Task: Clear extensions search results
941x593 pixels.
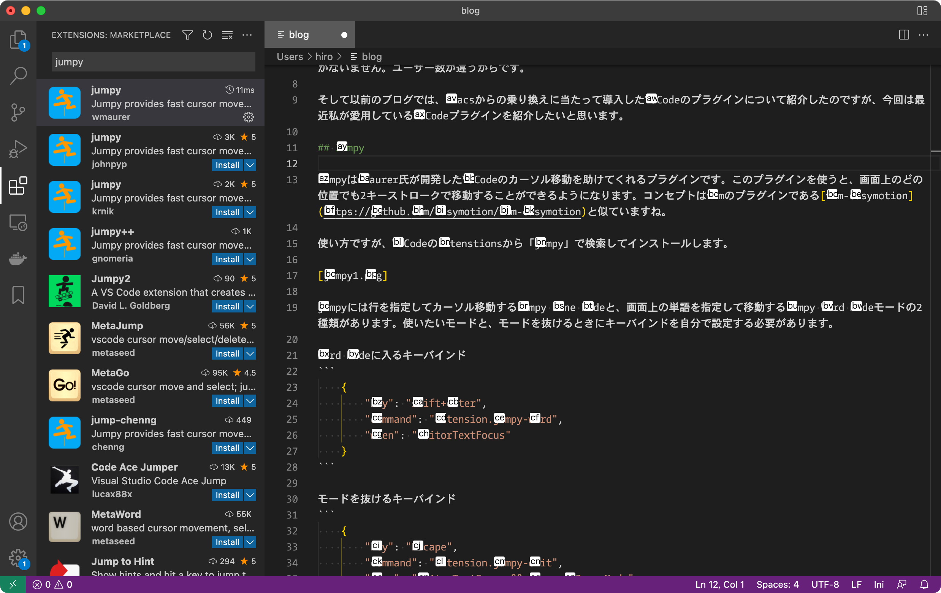Action: coord(227,35)
